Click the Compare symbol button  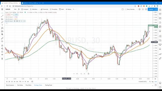click(x=25, y=9)
